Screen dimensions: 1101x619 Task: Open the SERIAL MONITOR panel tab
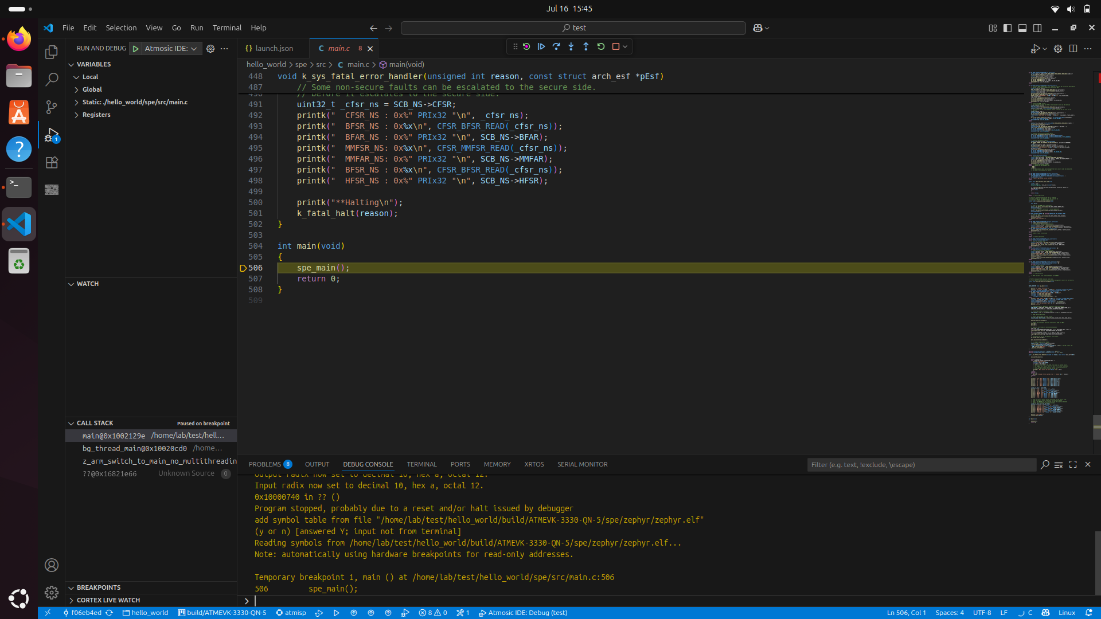coord(582,464)
